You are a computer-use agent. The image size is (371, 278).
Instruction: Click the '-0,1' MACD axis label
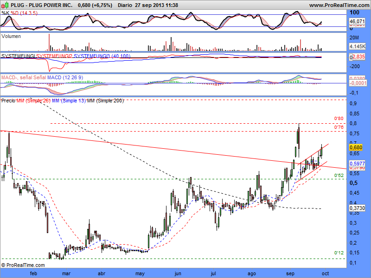click(x=354, y=93)
